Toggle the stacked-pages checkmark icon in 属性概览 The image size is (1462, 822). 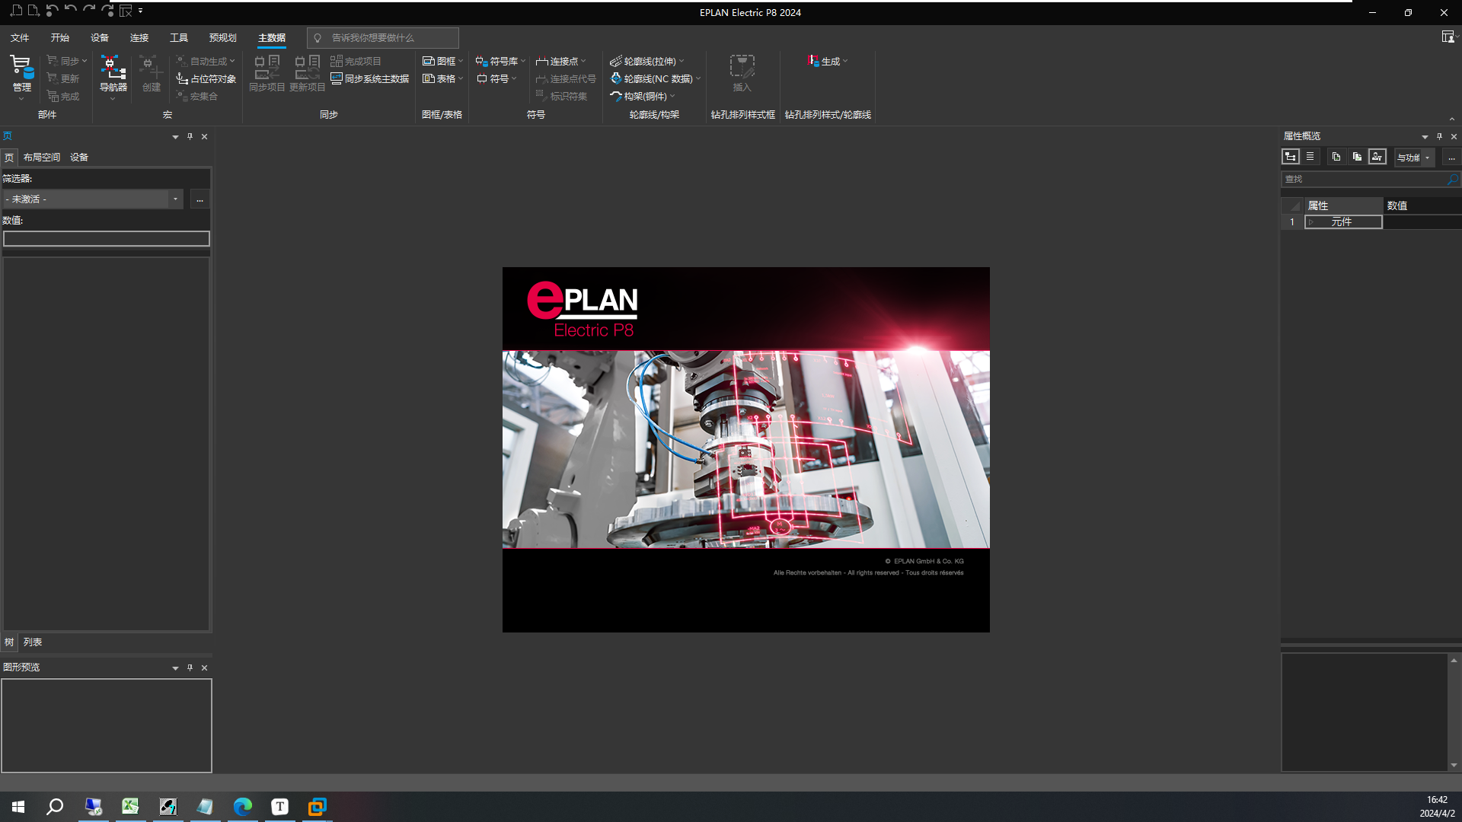coord(1356,157)
